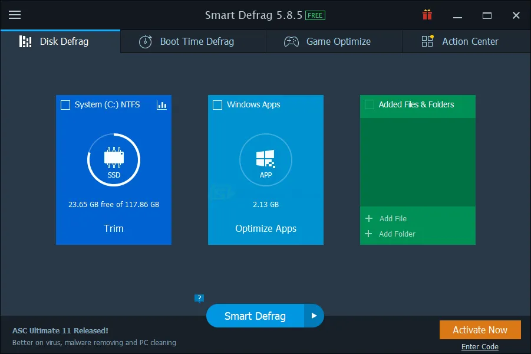531x354 pixels.
Task: Click the blue question mark help icon
Action: point(199,299)
